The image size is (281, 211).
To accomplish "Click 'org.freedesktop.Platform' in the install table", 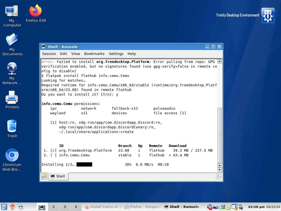I will pyautogui.click(x=85, y=150).
